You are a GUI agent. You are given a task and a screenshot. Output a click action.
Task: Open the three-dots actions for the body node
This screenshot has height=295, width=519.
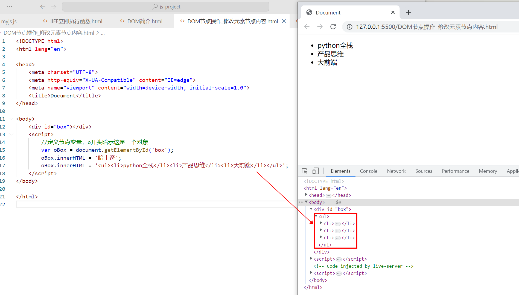(301, 202)
